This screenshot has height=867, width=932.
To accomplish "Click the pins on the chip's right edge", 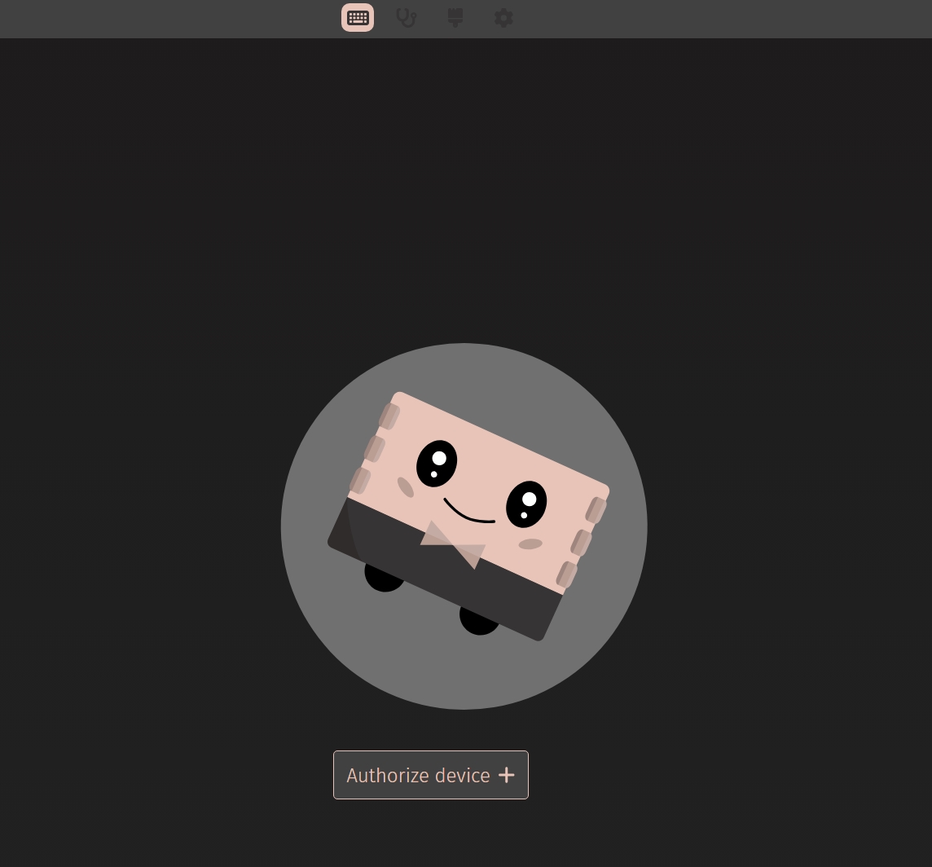I will pyautogui.click(x=581, y=543).
